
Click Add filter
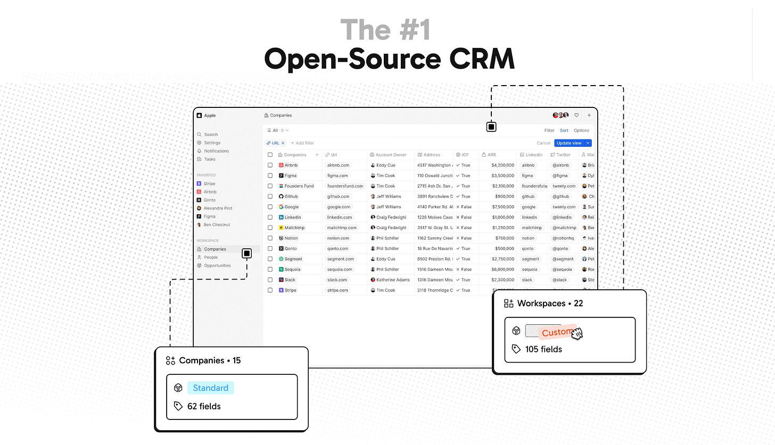(x=302, y=143)
